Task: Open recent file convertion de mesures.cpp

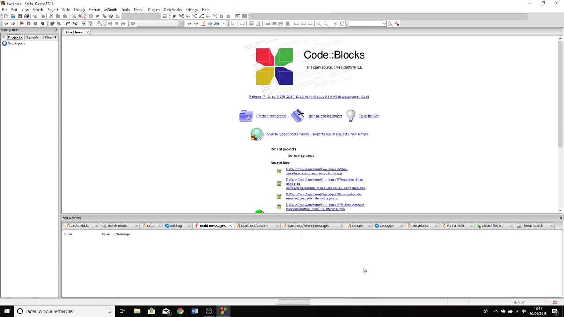Action: pos(323,196)
